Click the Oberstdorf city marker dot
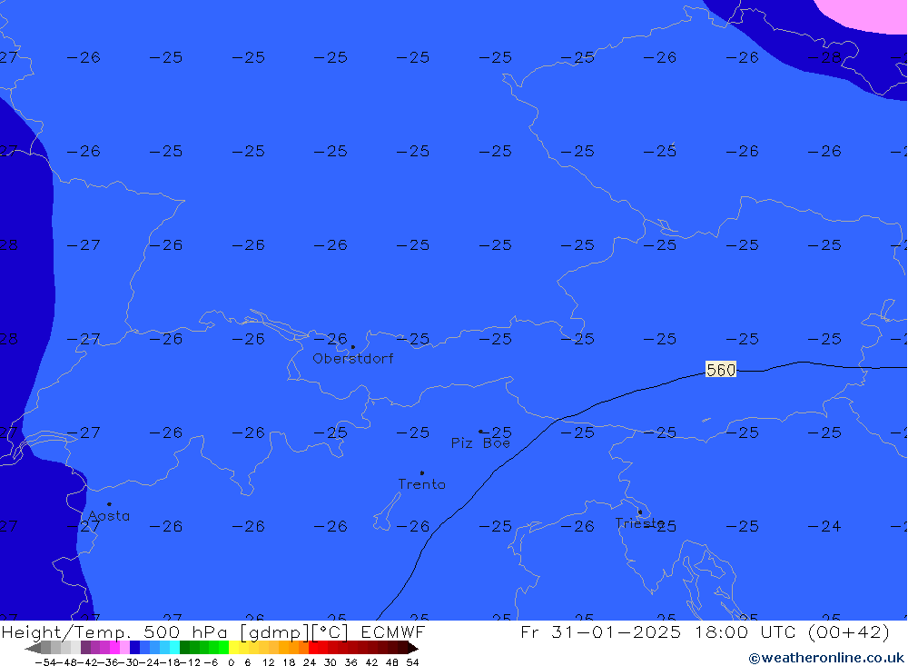The width and height of the screenshot is (908, 666). 352,347
